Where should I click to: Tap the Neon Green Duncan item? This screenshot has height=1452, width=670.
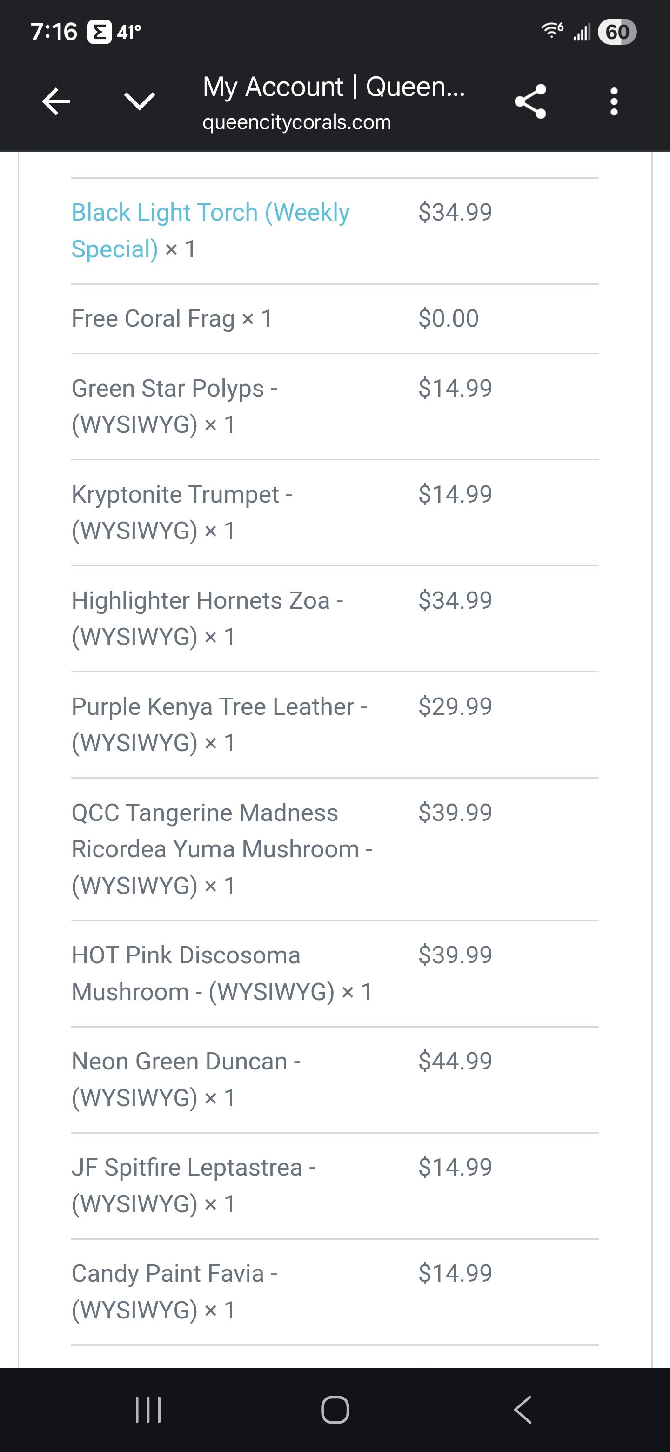[186, 1079]
